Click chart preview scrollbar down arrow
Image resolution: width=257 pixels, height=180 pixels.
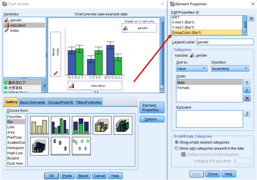pos(161,90)
